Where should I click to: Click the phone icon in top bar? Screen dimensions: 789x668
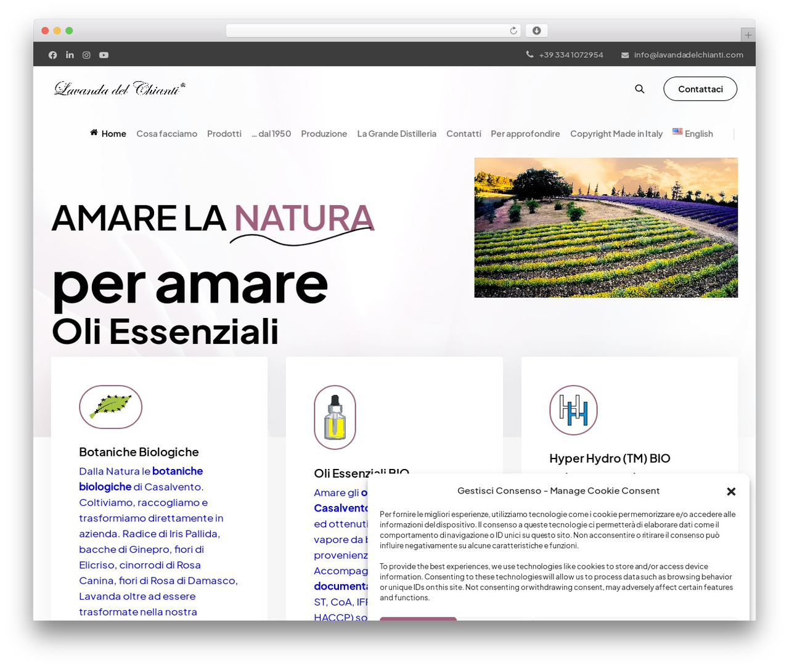[x=529, y=54]
